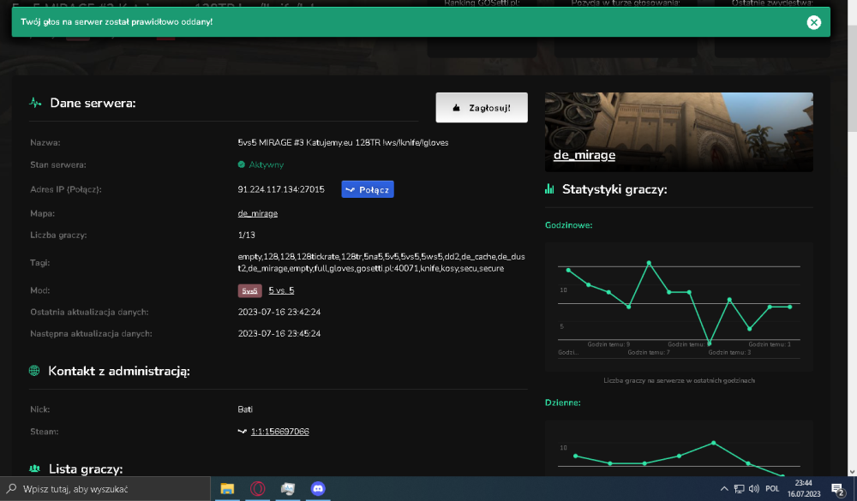
Task: Click the lowest data point in hourly chart
Action: tap(709, 343)
